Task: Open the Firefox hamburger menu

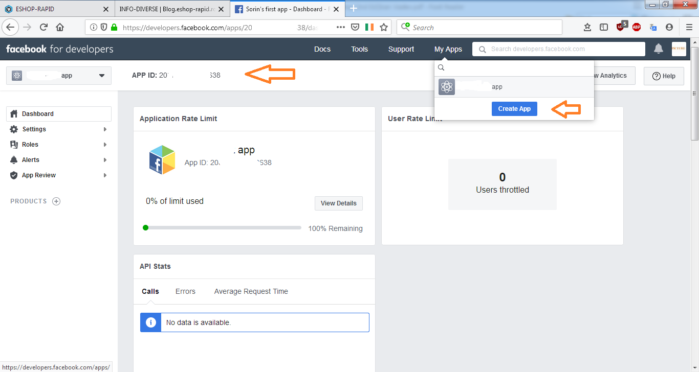Action: [689, 27]
